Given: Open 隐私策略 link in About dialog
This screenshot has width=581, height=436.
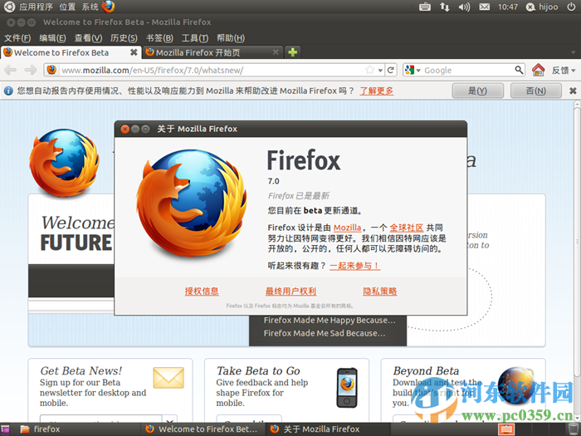Looking at the screenshot, I should pos(380,291).
